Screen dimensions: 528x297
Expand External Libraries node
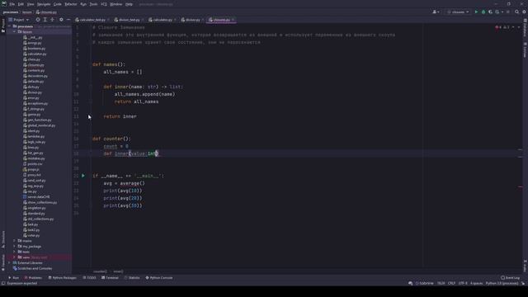point(10,263)
